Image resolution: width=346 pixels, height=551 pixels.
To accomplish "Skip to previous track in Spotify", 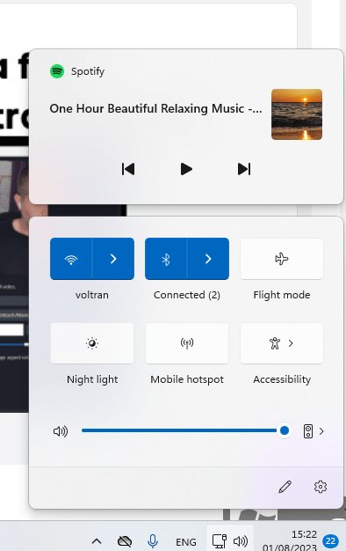I will tap(128, 169).
